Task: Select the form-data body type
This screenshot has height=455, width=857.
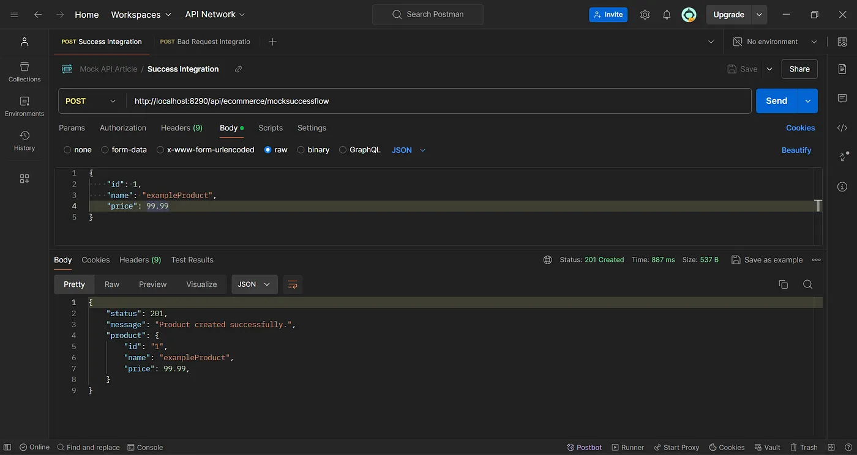Action: tap(105, 150)
